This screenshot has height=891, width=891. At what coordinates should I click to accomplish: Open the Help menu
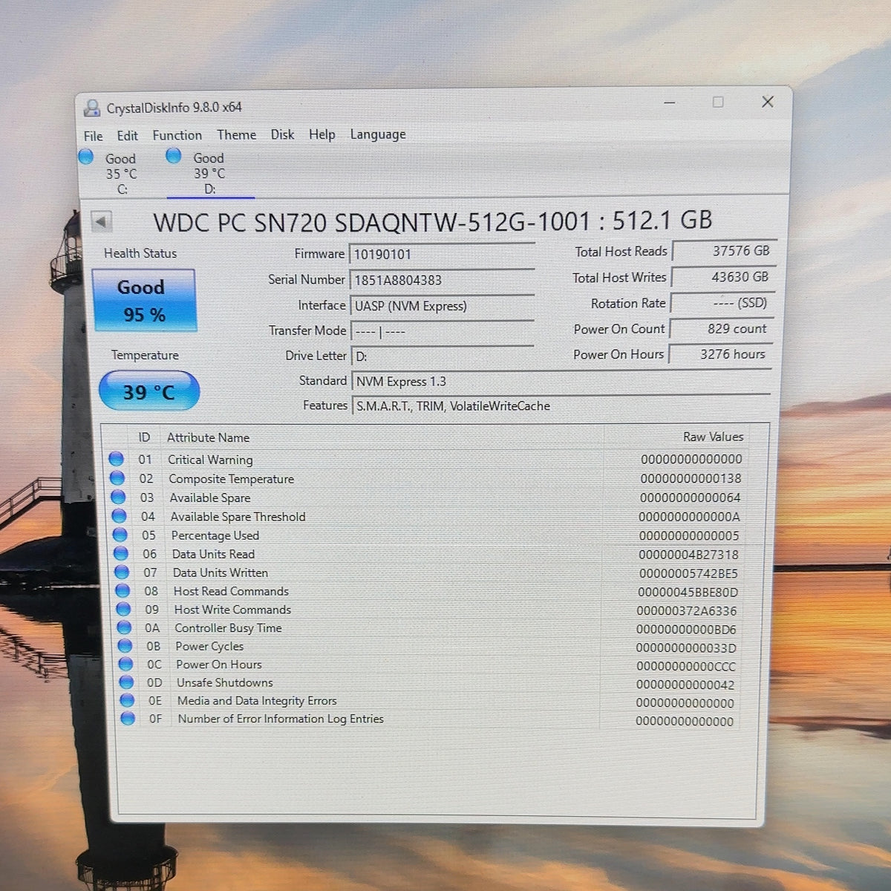pyautogui.click(x=322, y=134)
